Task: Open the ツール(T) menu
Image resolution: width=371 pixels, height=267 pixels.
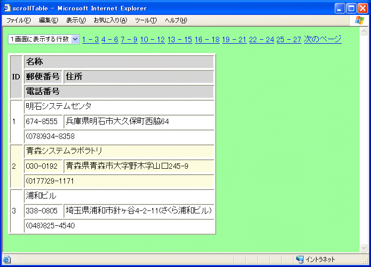Action: 146,20
